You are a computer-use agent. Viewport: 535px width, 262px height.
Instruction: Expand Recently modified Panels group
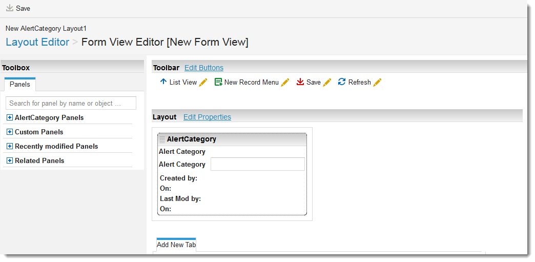tap(10, 146)
